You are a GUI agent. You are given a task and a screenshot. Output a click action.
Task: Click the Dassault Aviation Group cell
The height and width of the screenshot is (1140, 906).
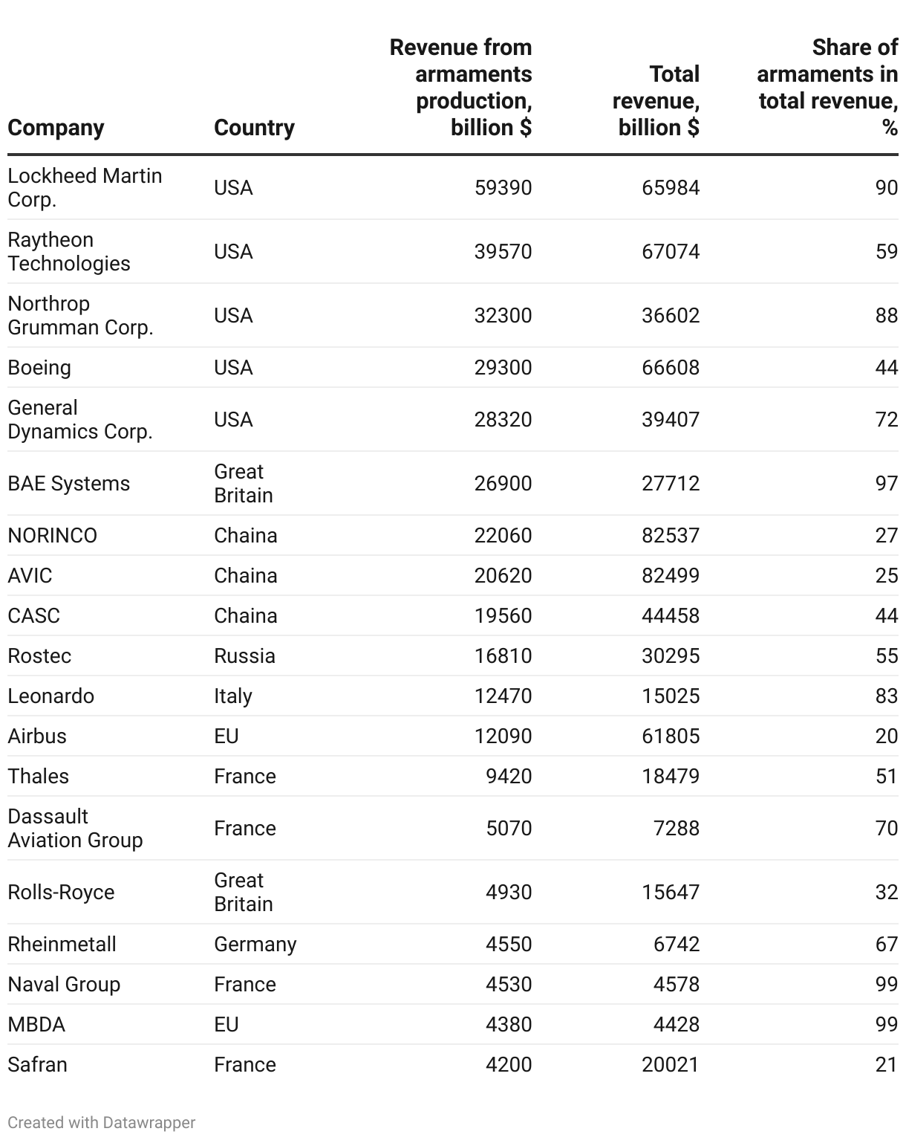point(75,829)
